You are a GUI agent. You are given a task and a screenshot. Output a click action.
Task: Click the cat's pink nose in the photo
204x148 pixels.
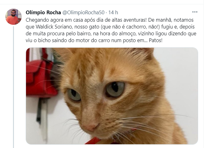(x=90, y=126)
